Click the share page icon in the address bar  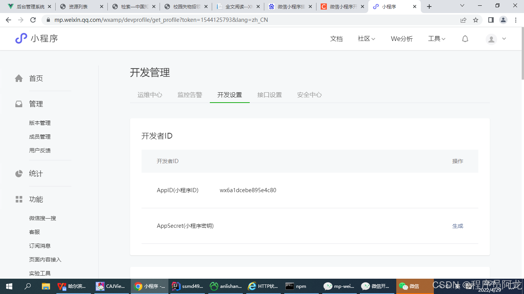tap(463, 20)
